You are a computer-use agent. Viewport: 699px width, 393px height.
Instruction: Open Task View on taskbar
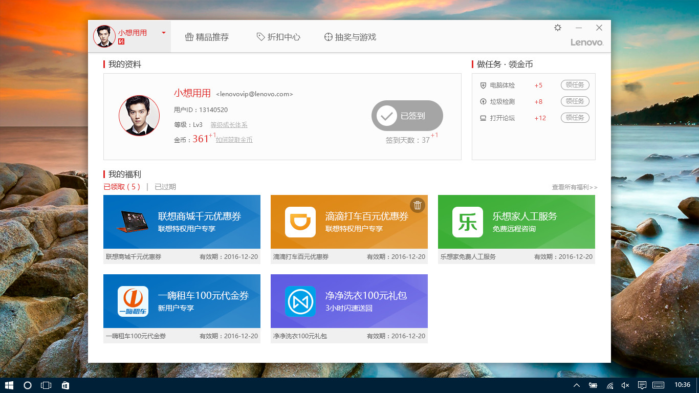(46, 385)
